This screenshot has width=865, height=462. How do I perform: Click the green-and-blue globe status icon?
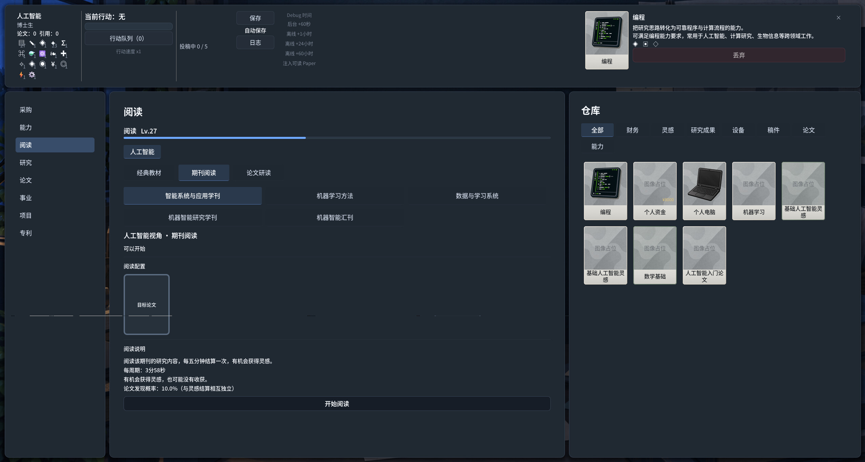click(31, 54)
